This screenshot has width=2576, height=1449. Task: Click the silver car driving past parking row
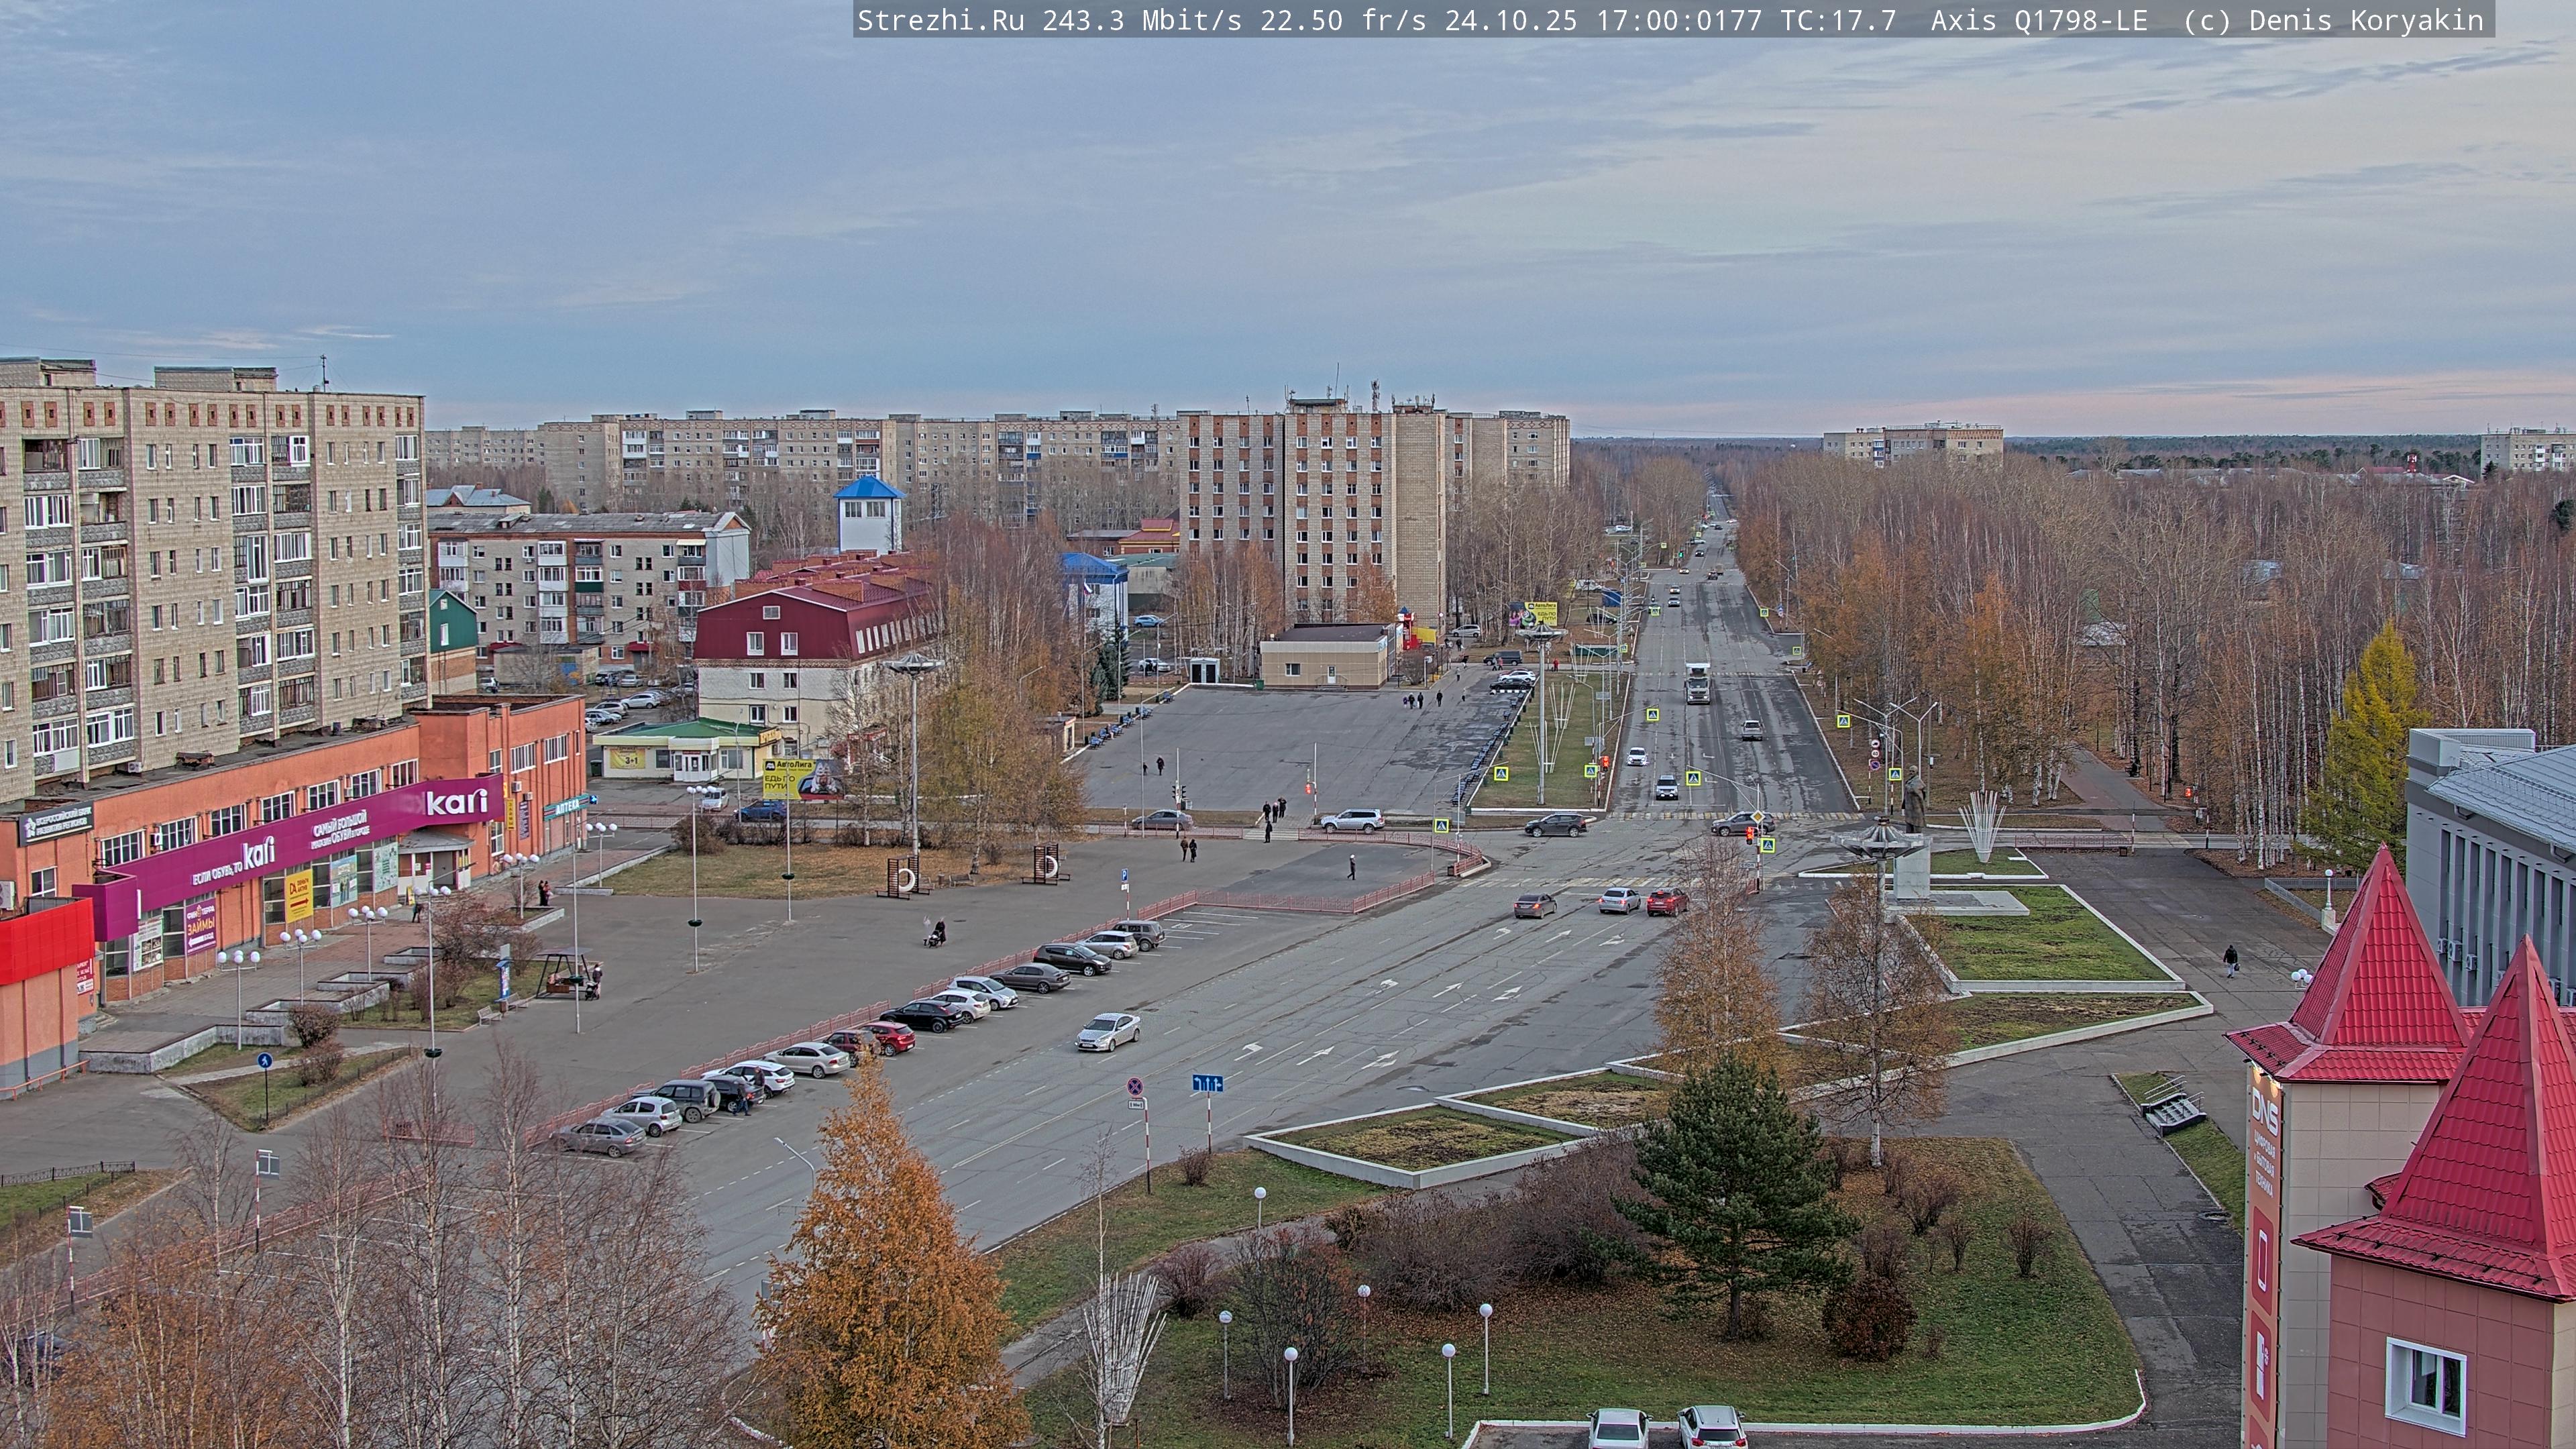coord(1108,1031)
